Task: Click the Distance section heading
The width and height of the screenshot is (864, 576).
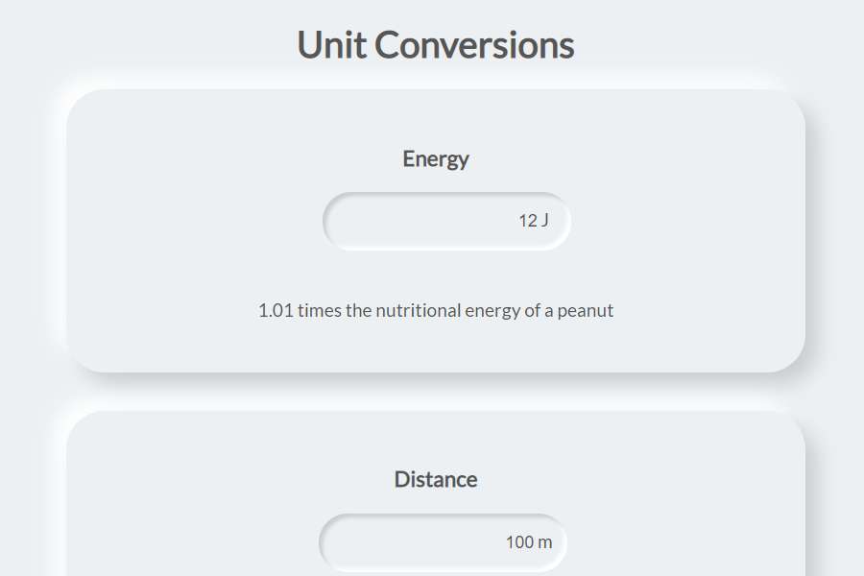Action: [x=435, y=478]
